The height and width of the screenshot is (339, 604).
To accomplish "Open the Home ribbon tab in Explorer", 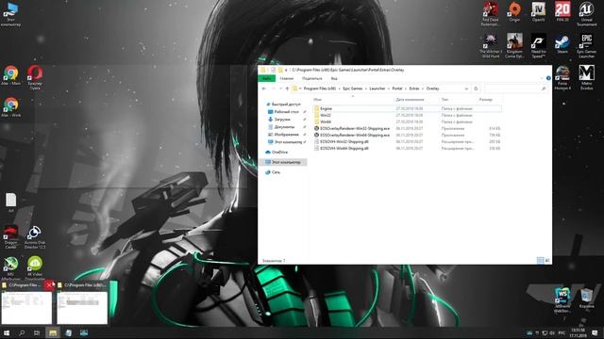I will coord(287,78).
